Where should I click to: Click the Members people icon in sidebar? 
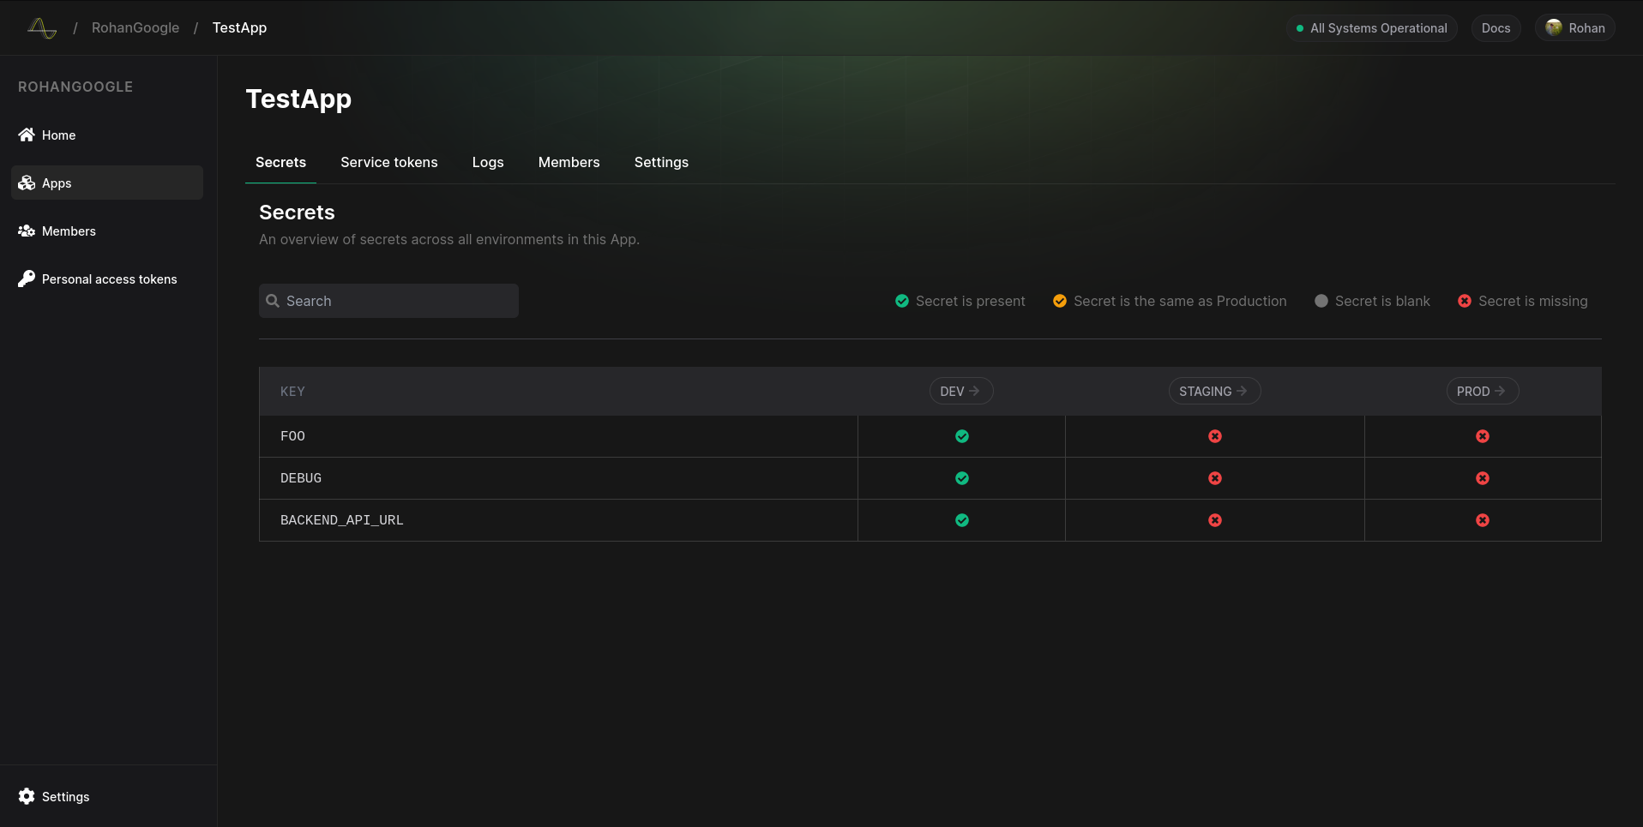[x=26, y=231]
